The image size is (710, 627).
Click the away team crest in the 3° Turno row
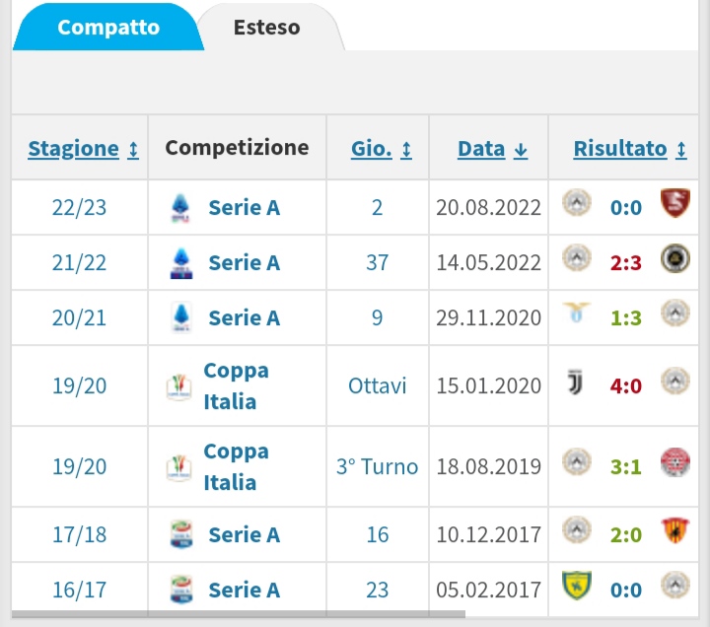(x=675, y=465)
